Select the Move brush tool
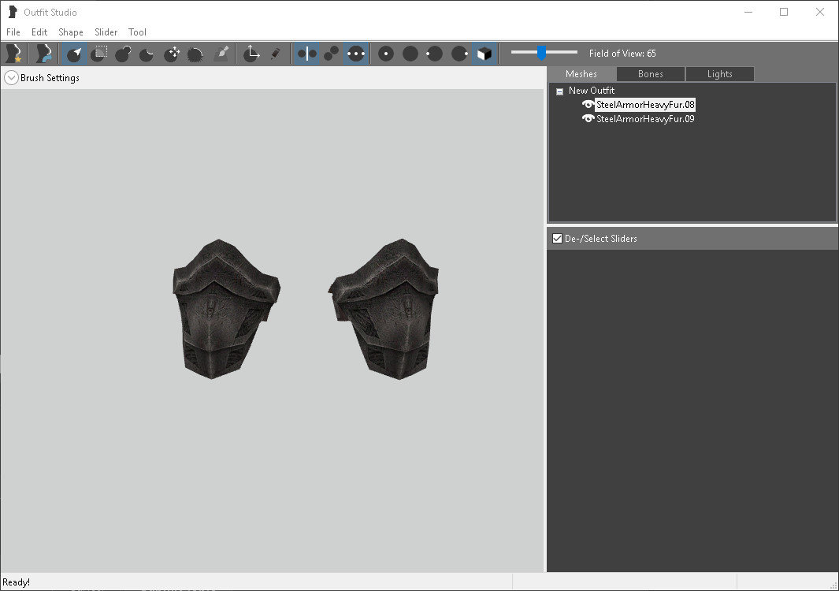This screenshot has width=839, height=591. (x=172, y=54)
